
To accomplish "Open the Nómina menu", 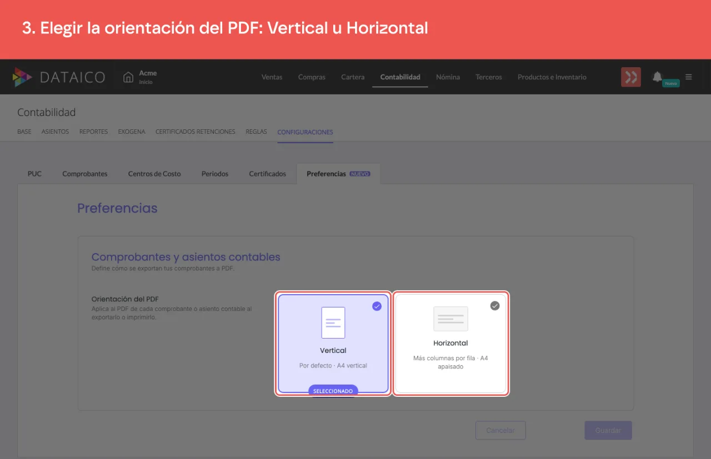I will click(448, 77).
